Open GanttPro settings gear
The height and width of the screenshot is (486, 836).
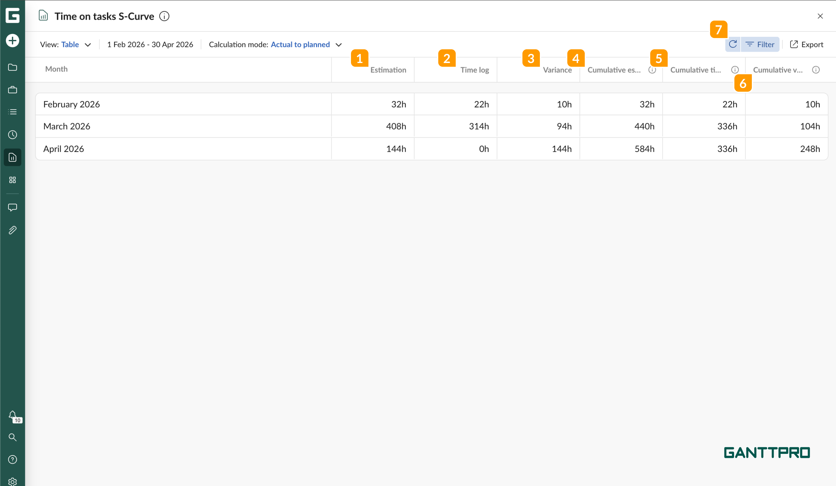[12, 482]
